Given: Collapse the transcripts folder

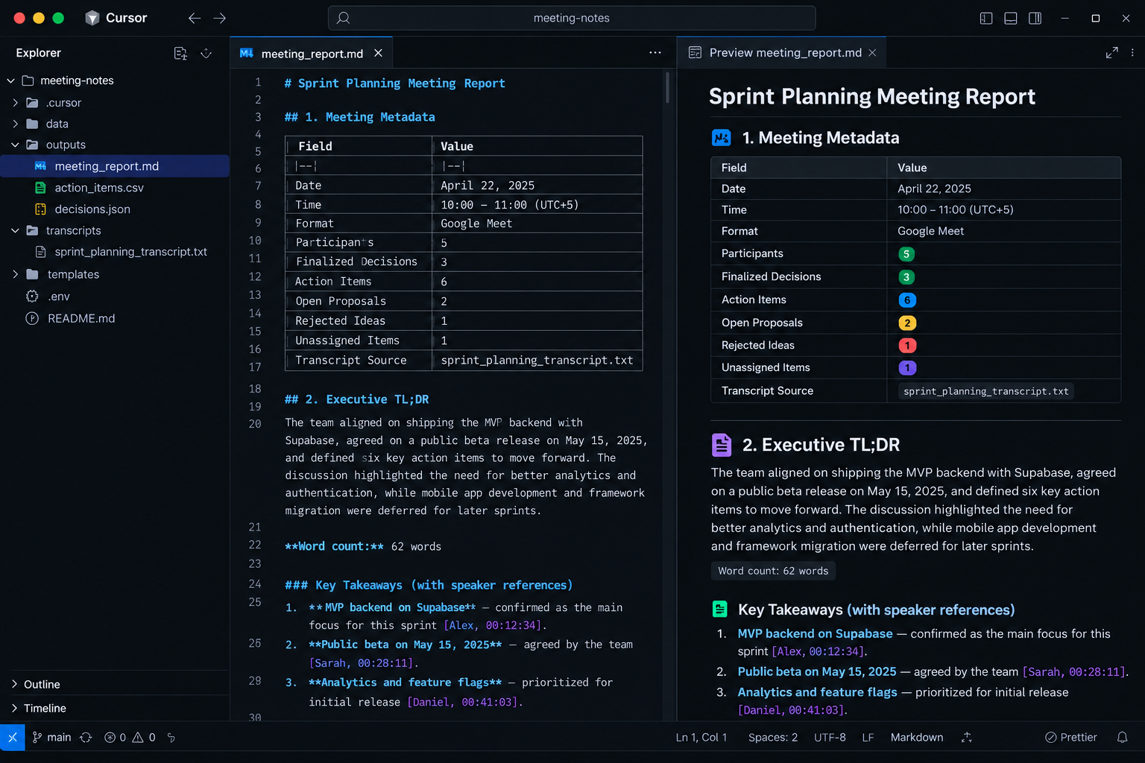Looking at the screenshot, I should tap(15, 231).
